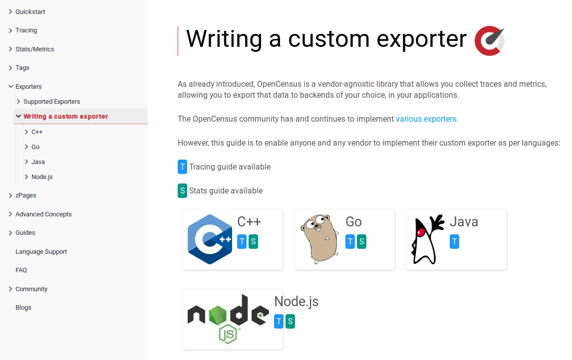This screenshot has height=360, width=572.
Task: Click the T badge next to Tracing guide available
Action: [x=182, y=167]
